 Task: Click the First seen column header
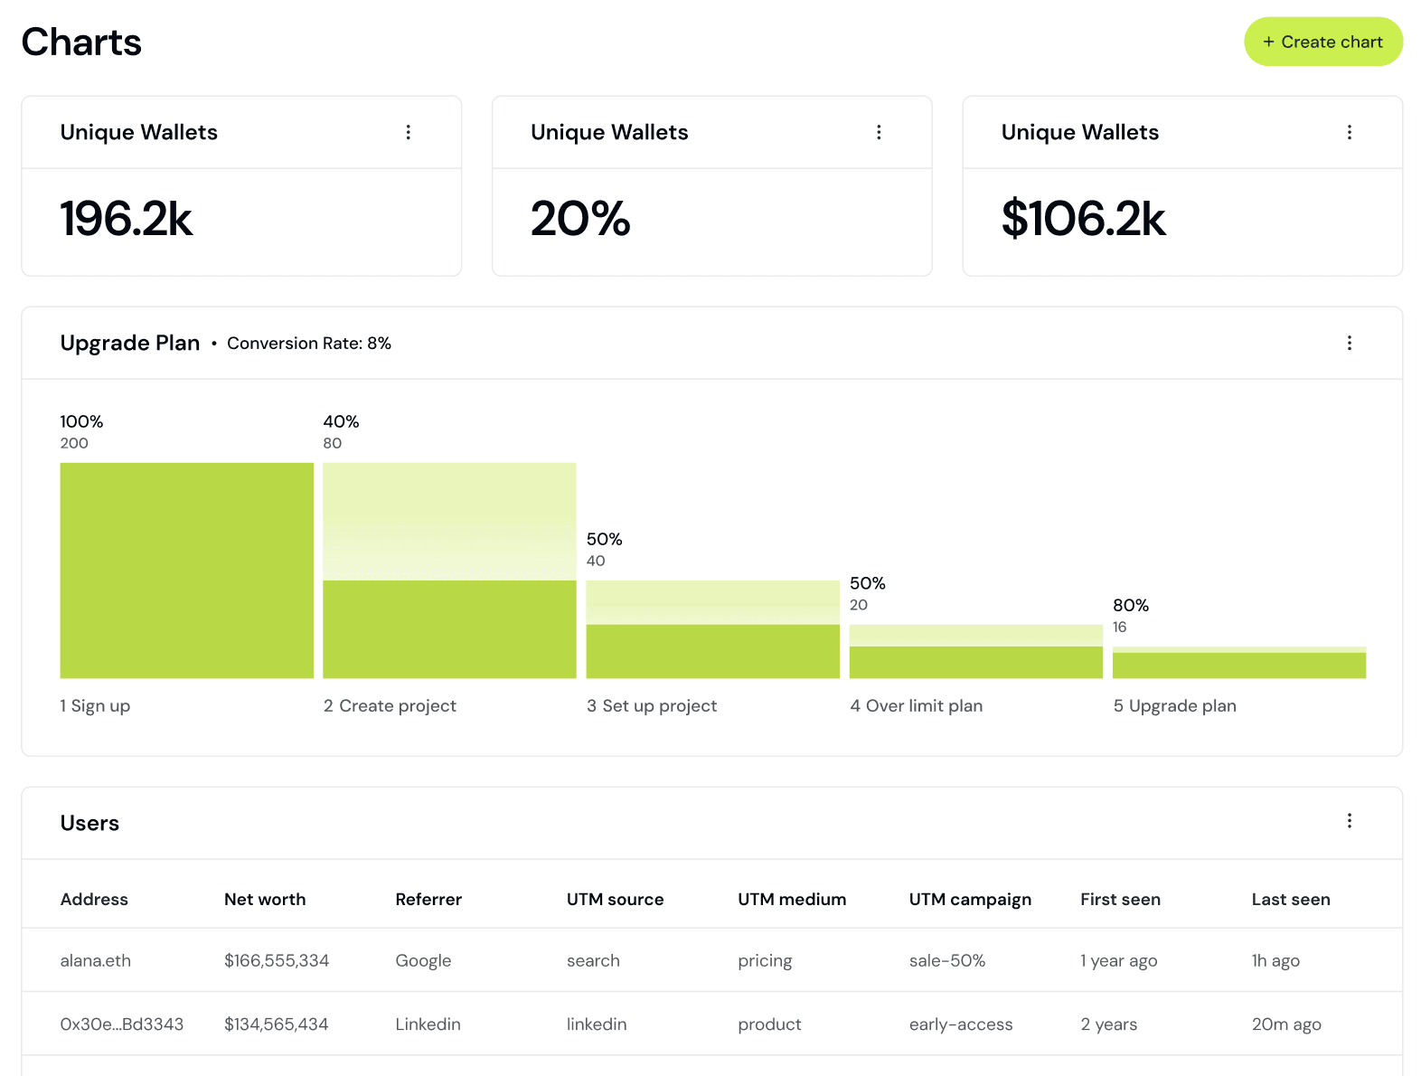coord(1120,900)
